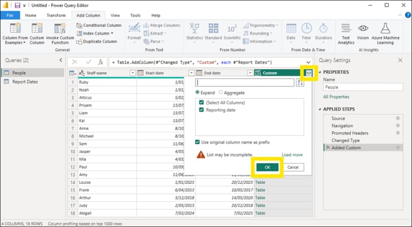Add a Custom Column

(37, 33)
